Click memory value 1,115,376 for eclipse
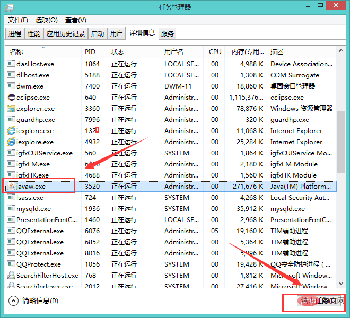Viewport: 350px width, 318px height. pos(246,98)
